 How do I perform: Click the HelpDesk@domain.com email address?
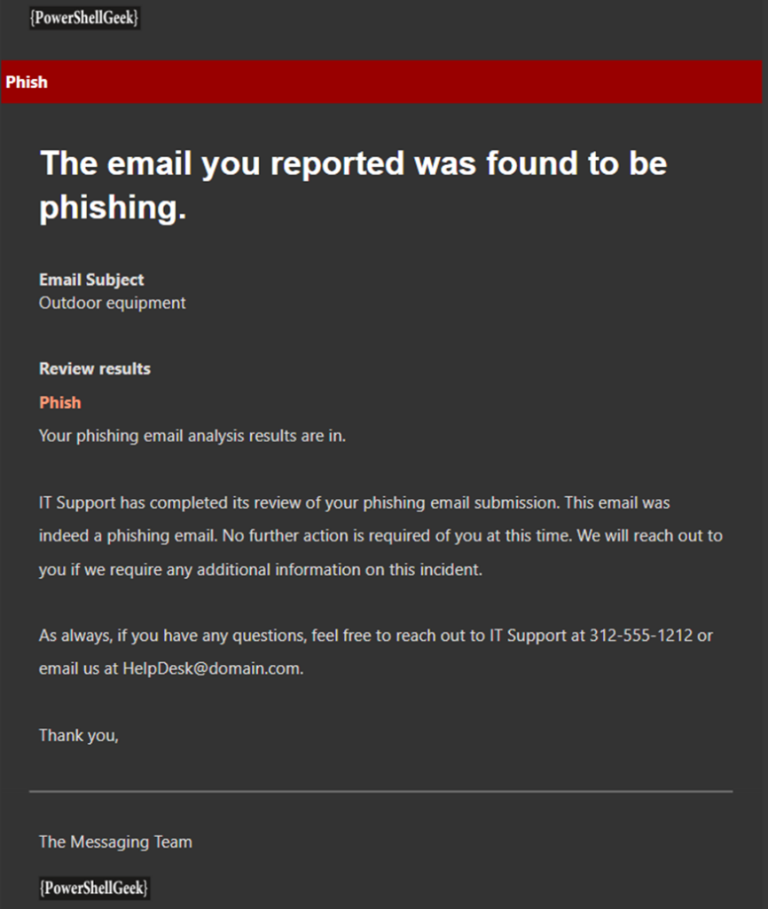[x=212, y=668]
